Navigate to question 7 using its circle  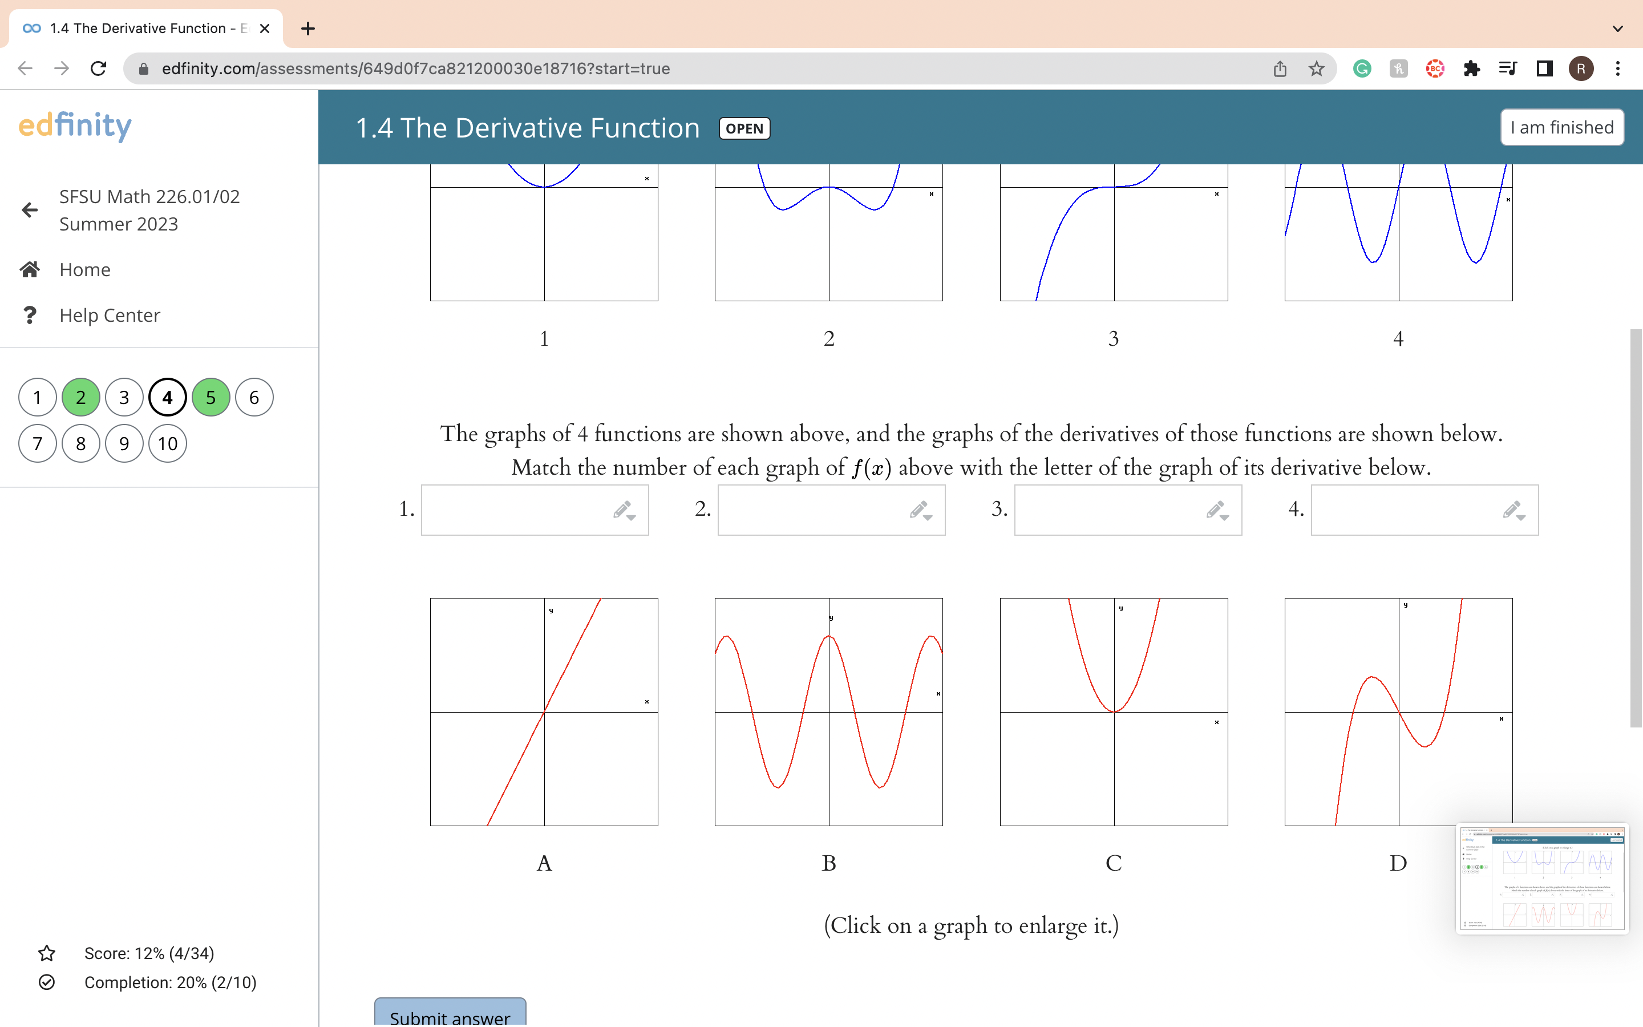pos(37,443)
